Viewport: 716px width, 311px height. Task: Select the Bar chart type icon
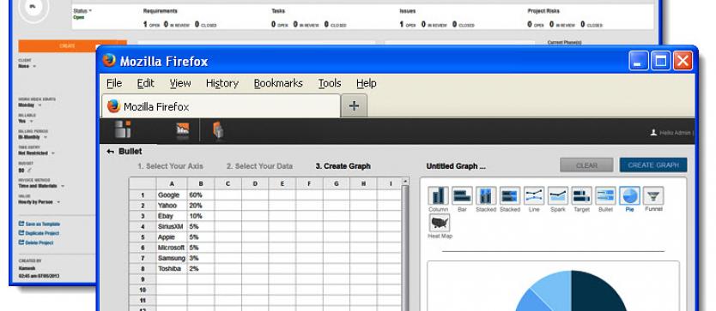462,195
